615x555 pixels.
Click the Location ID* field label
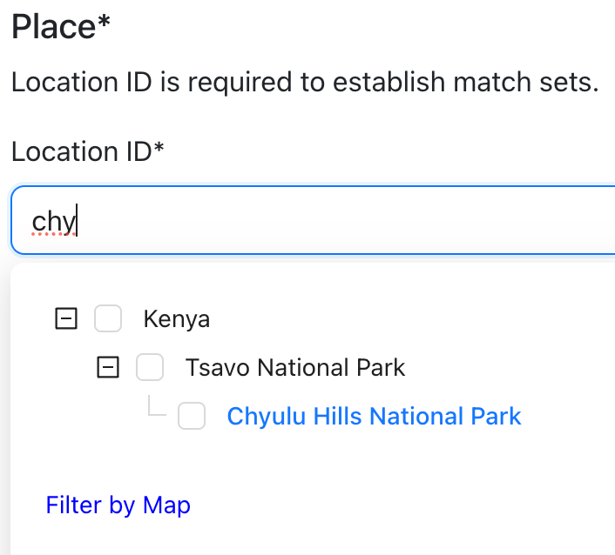click(87, 151)
